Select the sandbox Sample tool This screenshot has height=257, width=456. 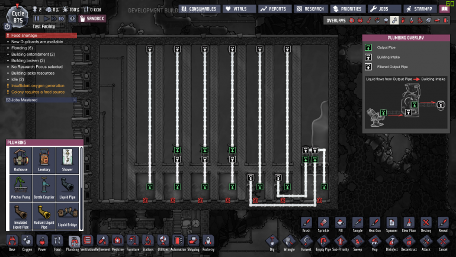coord(358,224)
